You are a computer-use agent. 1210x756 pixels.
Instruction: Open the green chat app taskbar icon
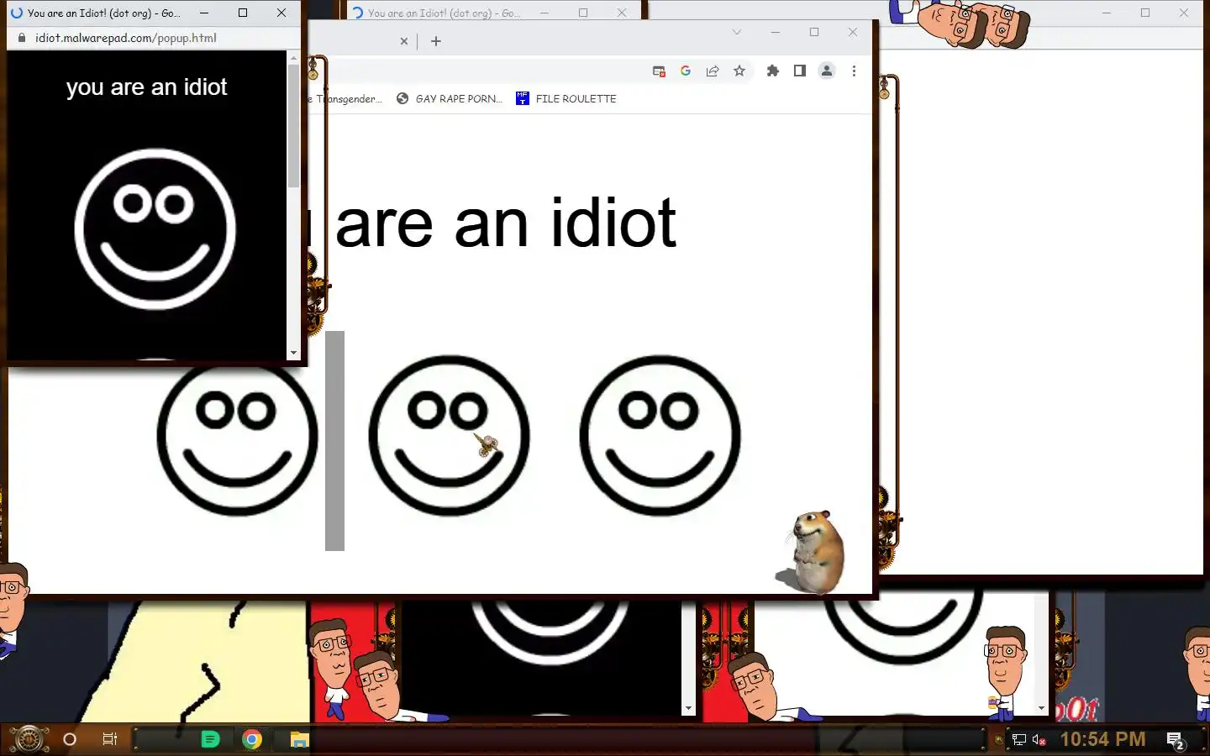click(210, 739)
